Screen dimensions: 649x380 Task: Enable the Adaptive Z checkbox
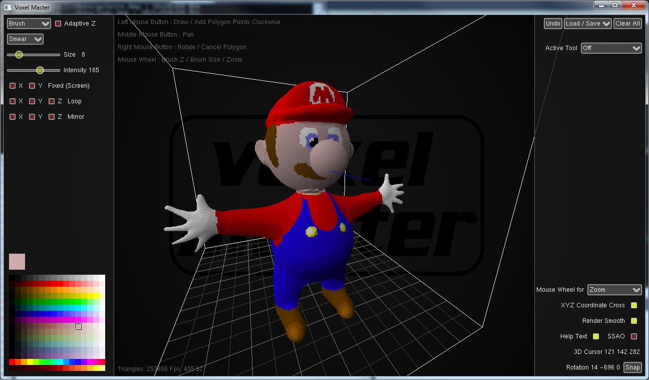click(58, 23)
